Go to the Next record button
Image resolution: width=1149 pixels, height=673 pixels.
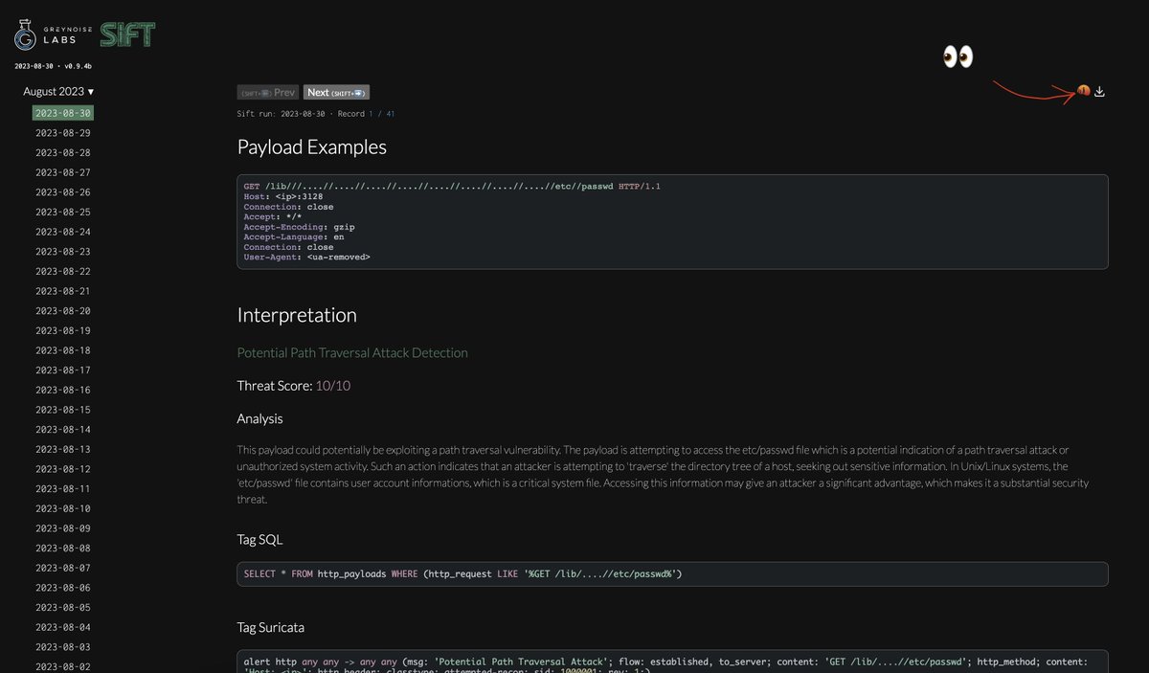[x=337, y=93]
